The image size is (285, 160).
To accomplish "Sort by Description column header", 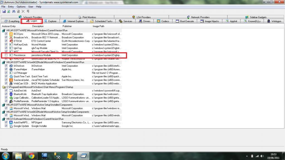I will pos(46,26).
